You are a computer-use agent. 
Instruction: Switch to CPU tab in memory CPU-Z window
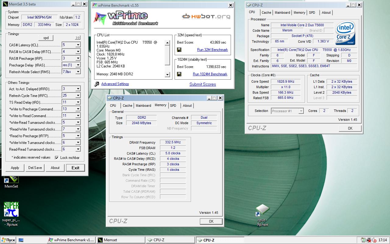(x=113, y=106)
